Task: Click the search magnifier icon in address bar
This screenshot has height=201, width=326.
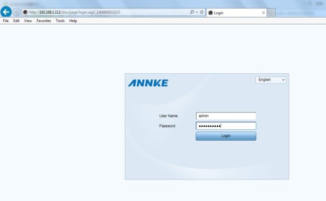Action: 192,12
